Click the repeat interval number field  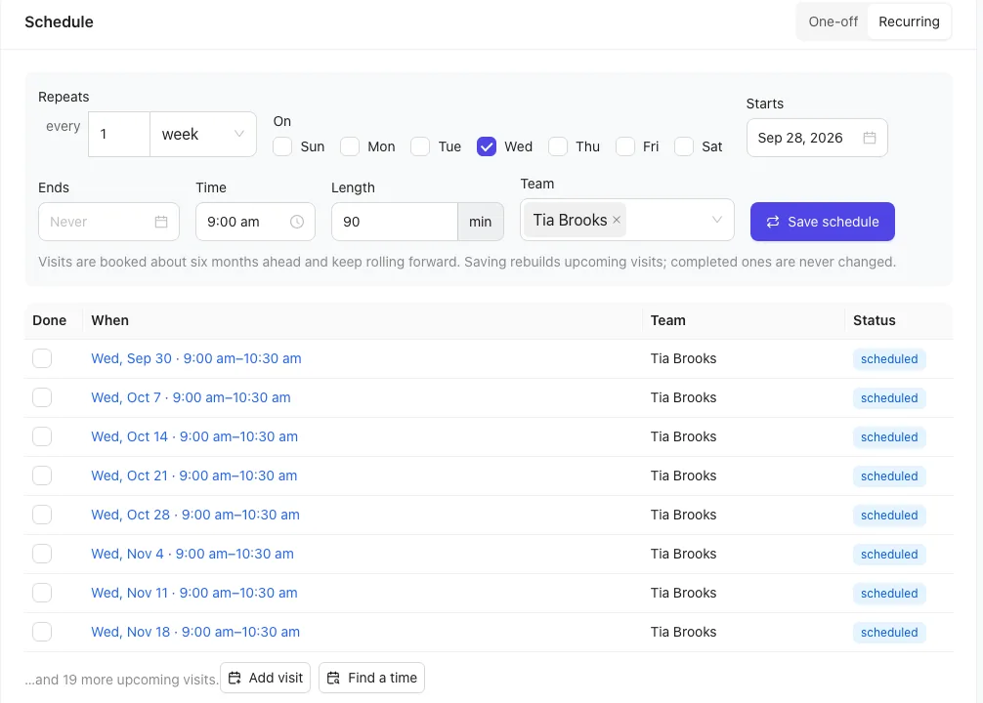[x=119, y=134]
